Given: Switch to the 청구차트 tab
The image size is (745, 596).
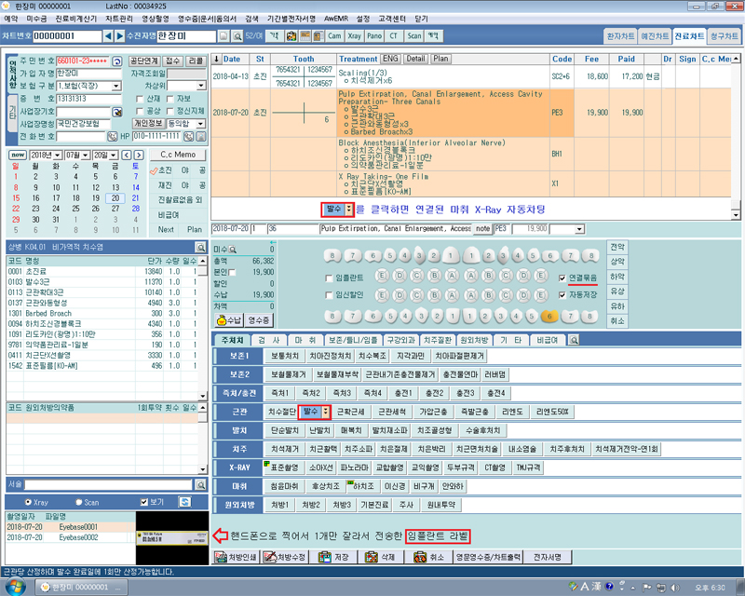Looking at the screenshot, I should point(723,36).
